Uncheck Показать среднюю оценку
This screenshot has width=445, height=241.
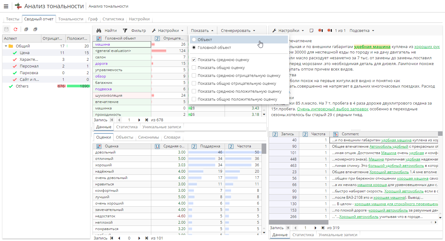[194, 60]
